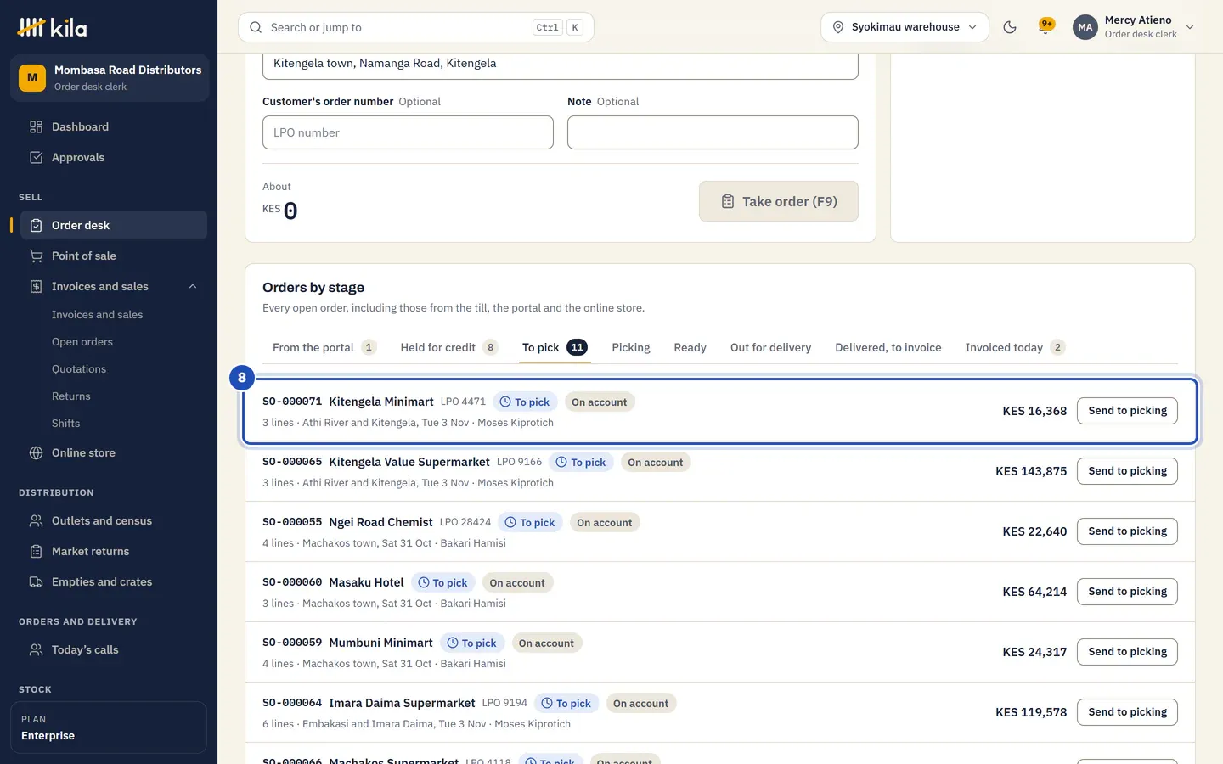
Task: Open Online store globe icon
Action: [36, 452]
